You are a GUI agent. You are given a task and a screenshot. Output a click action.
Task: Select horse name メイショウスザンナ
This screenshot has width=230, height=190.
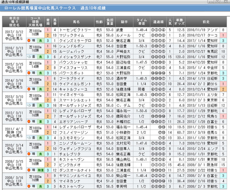75,57
